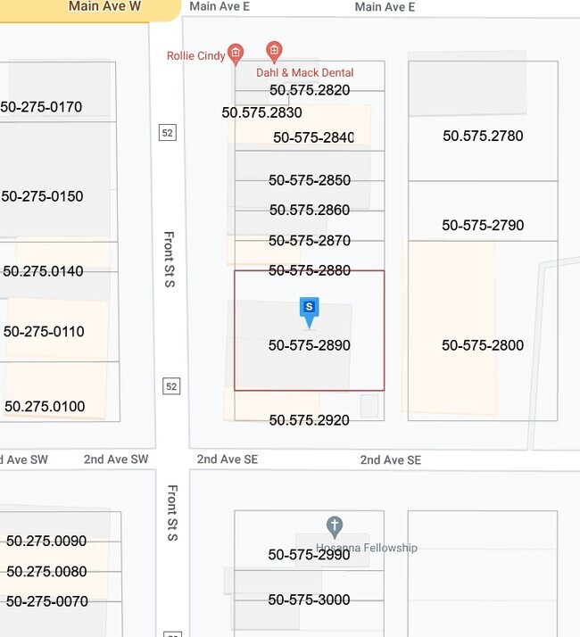This screenshot has height=637, width=580.
Task: Open the Hosanna Fellowship place label
Action: coord(366,548)
